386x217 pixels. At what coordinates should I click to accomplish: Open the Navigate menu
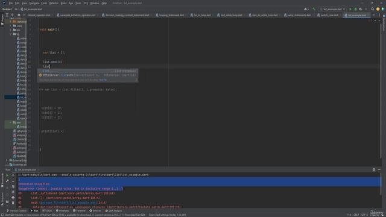pyautogui.click(x=34, y=3)
